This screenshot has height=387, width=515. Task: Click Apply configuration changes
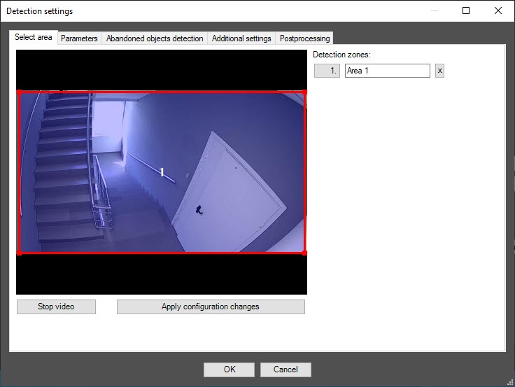pos(211,307)
